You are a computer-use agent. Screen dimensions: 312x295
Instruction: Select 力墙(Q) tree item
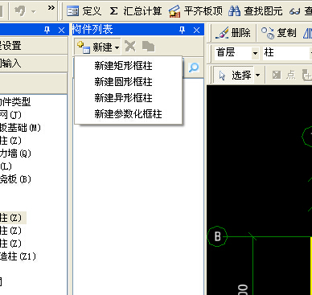pyautogui.click(x=15, y=154)
